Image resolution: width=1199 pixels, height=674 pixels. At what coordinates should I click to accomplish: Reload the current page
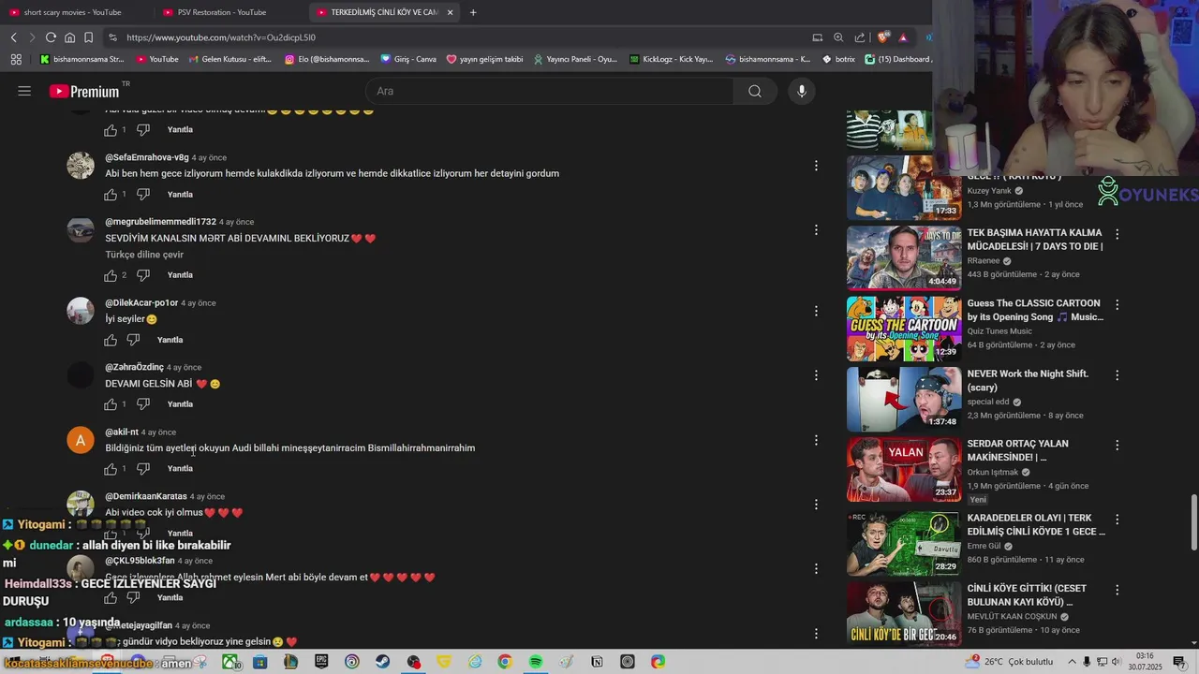coord(51,37)
